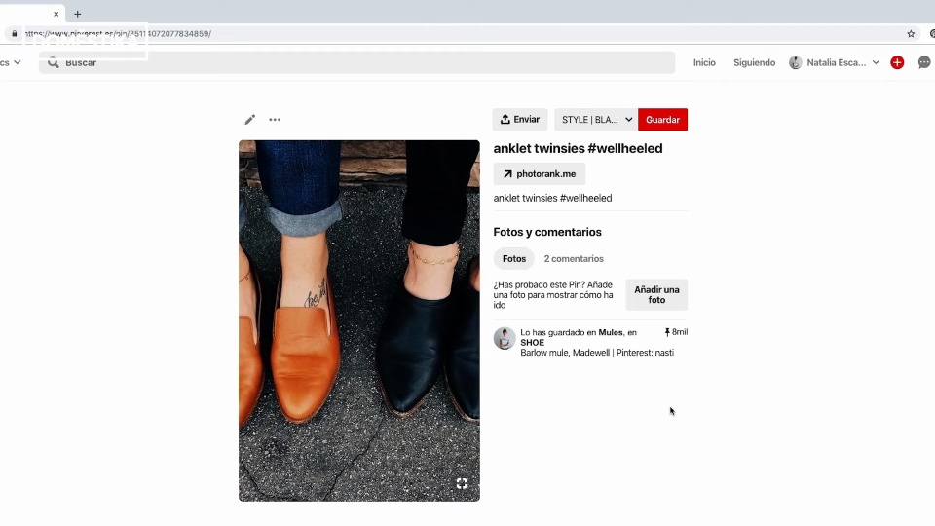
Task: Click the expand image icon on photo
Action: coord(462,483)
